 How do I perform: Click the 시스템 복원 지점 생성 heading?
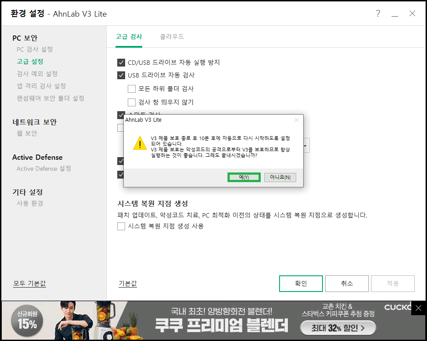[153, 204]
